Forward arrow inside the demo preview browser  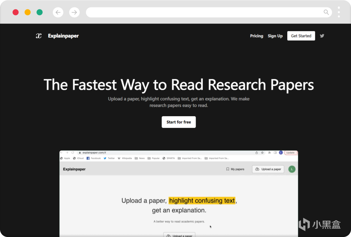(67, 152)
